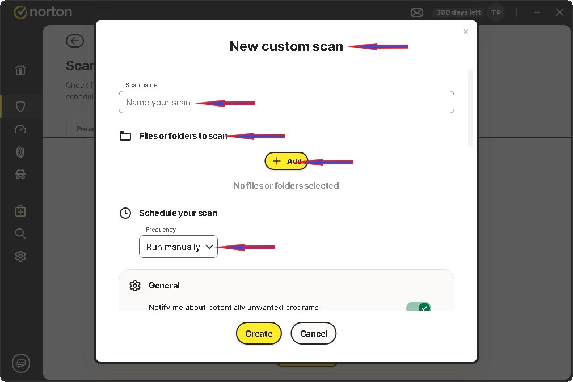Open the Norton home screen icon
The height and width of the screenshot is (382, 573).
20,70
